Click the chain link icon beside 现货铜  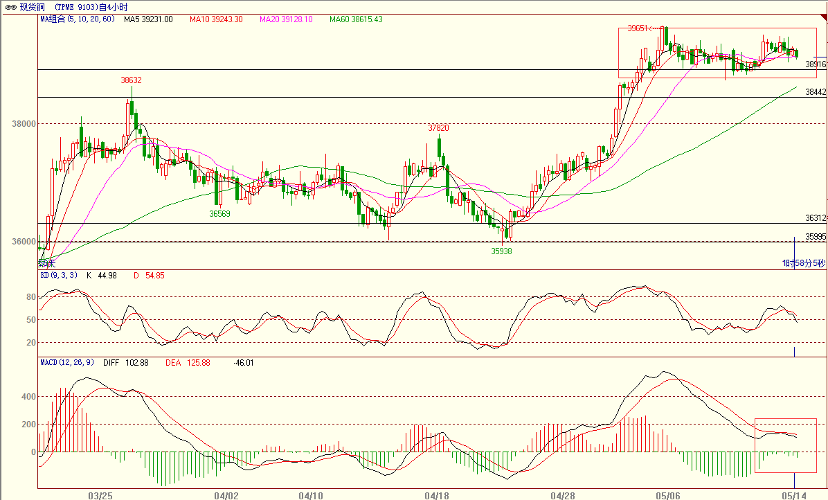pyautogui.click(x=12, y=7)
